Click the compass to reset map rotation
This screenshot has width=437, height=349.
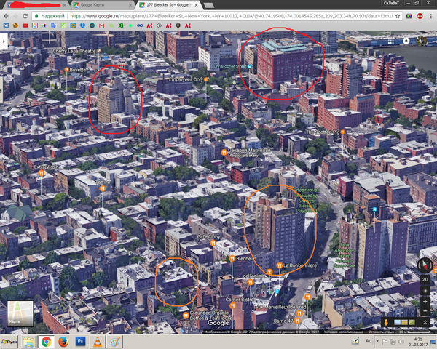pos(425,263)
